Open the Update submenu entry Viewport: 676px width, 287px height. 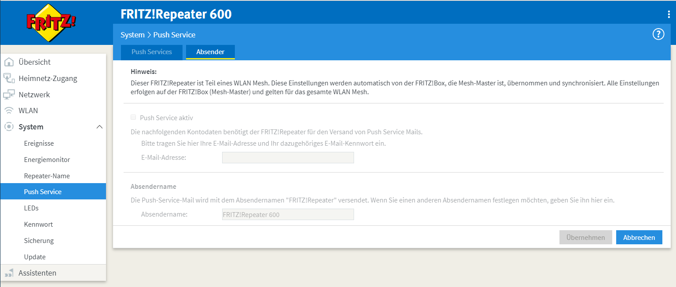(x=35, y=257)
